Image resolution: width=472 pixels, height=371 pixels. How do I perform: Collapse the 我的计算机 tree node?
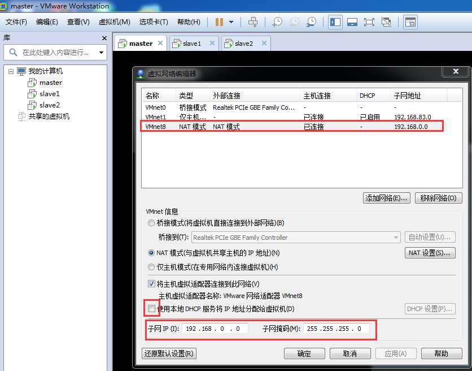pyautogui.click(x=11, y=71)
